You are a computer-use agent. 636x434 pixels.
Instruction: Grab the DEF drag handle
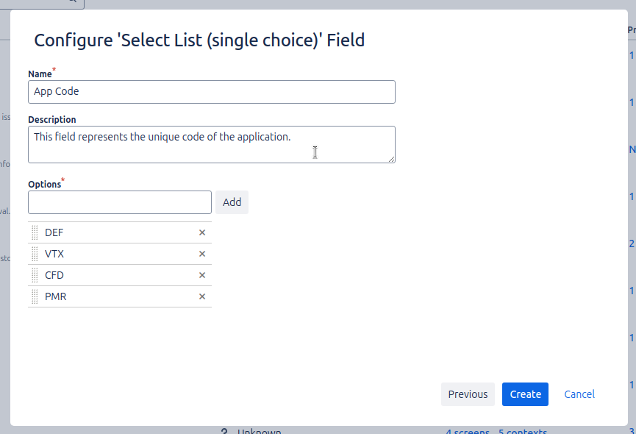[35, 232]
